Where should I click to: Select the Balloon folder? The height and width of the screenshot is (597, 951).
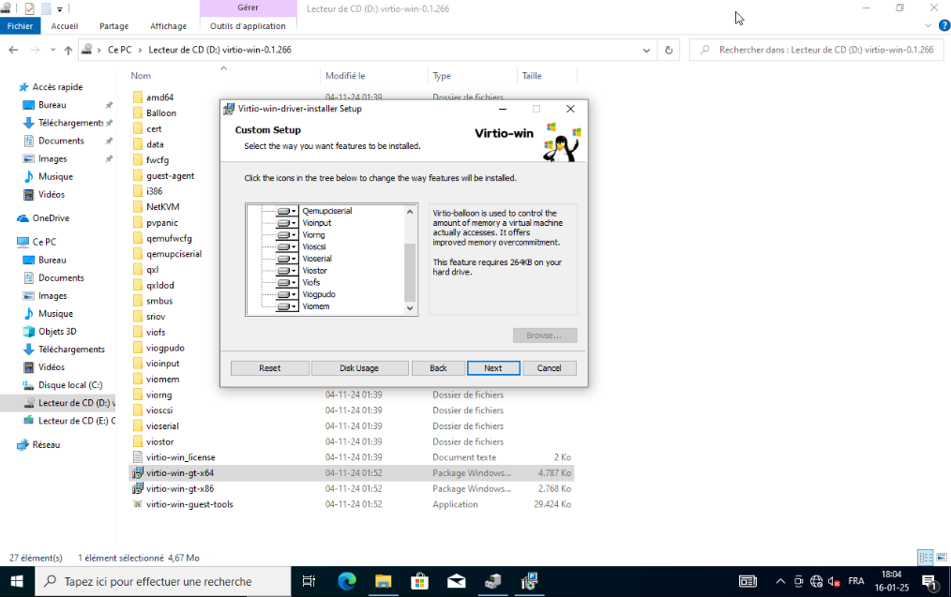click(161, 112)
